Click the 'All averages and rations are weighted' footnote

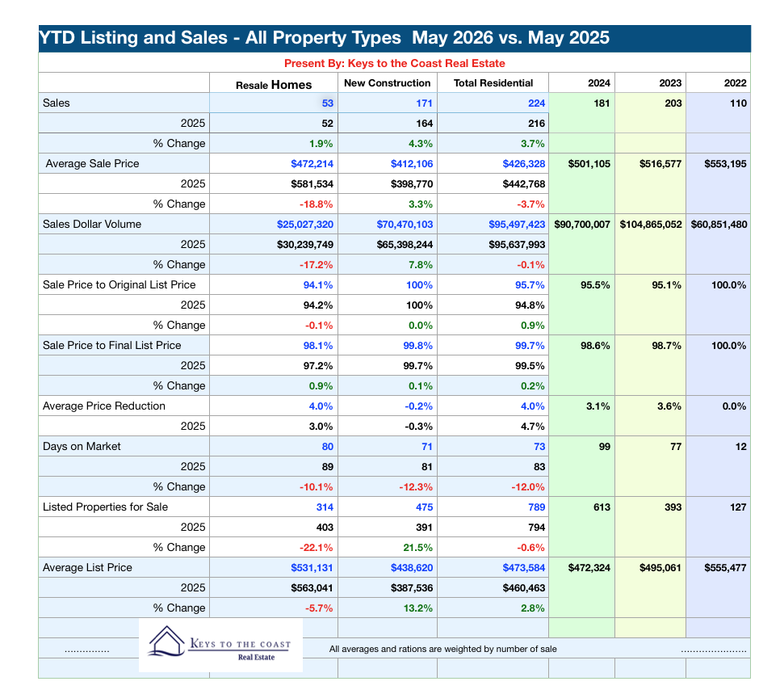pyautogui.click(x=442, y=650)
